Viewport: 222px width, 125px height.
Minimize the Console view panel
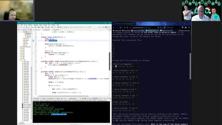pyautogui.click(x=108, y=99)
